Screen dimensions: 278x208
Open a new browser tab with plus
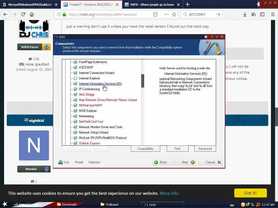[x=187, y=4]
